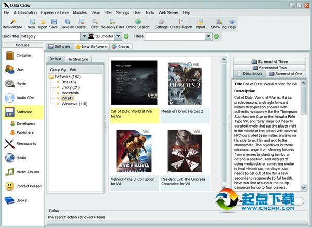
Task: Open the Administration menu
Action: (25, 12)
